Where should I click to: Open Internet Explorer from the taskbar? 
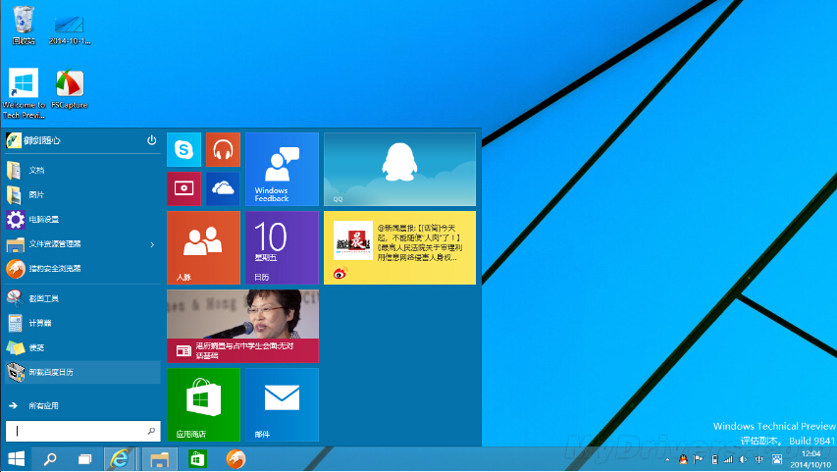120,459
